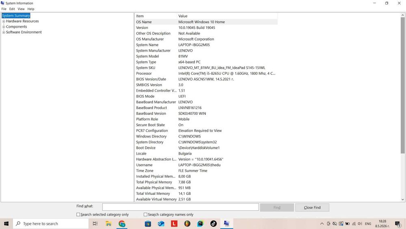Image resolution: width=406 pixels, height=229 pixels.
Task: Open PyCharm from the taskbar
Action: tap(201, 224)
